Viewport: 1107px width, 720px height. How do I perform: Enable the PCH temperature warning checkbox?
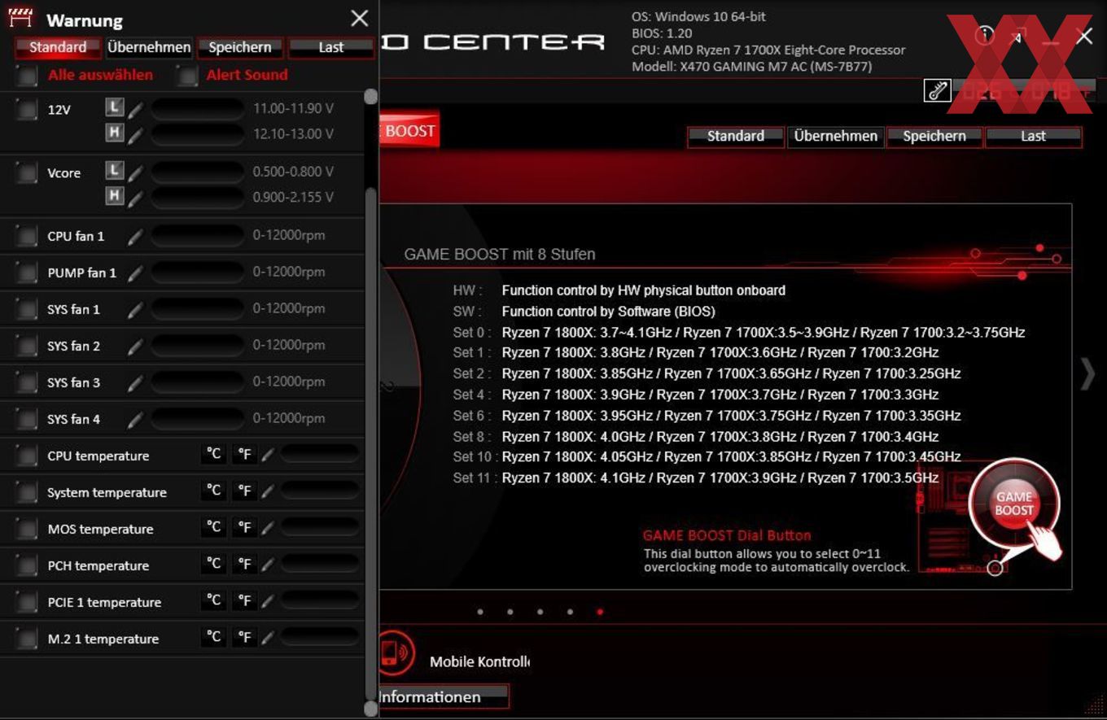click(x=28, y=566)
